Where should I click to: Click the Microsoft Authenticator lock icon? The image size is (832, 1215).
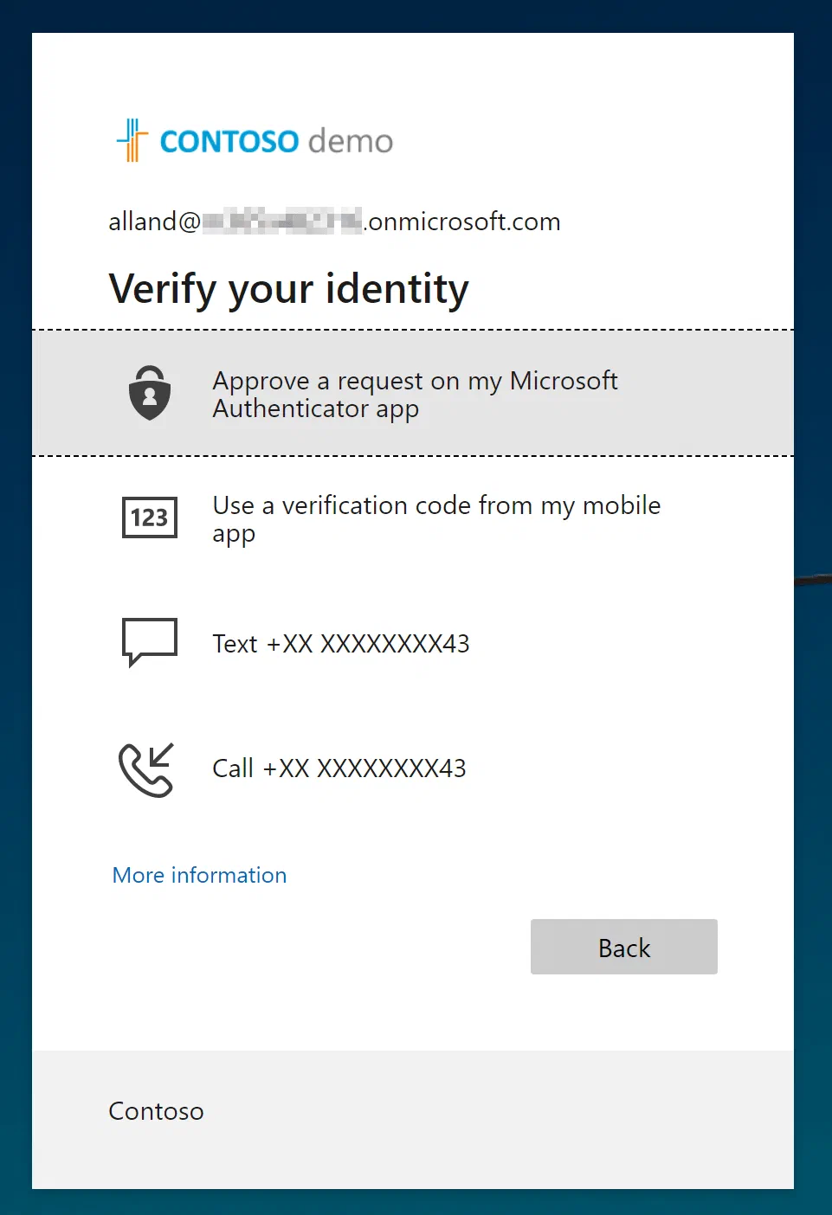pos(150,393)
